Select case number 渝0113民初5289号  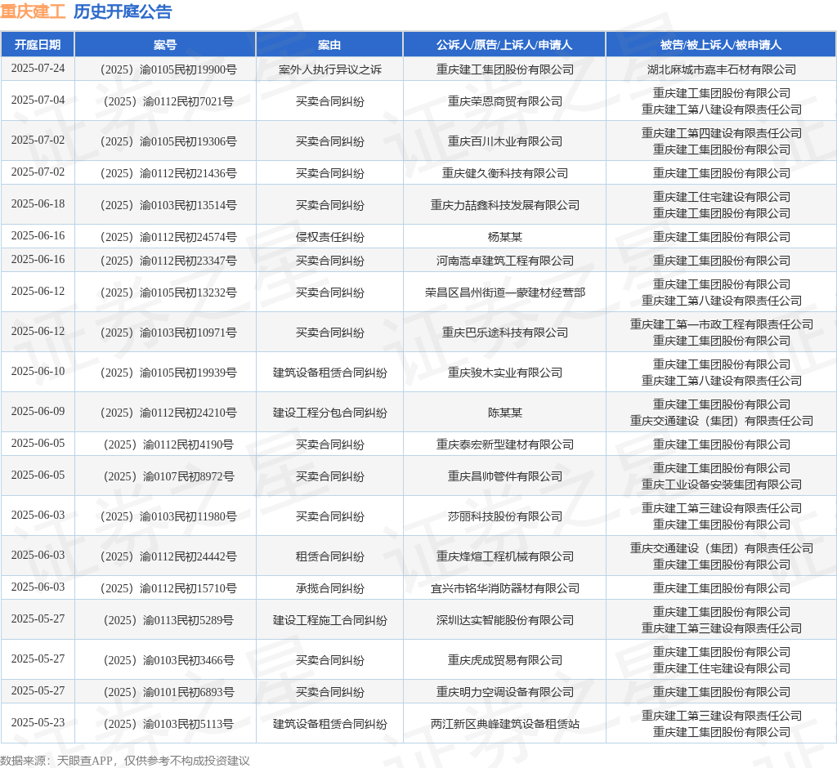(168, 620)
